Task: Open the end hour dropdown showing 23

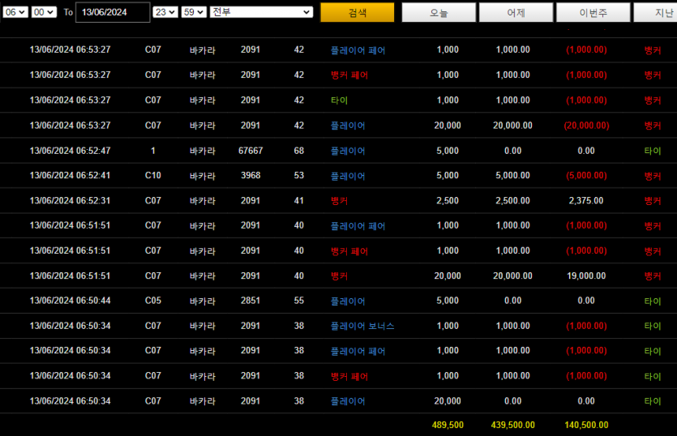Action: pos(165,12)
